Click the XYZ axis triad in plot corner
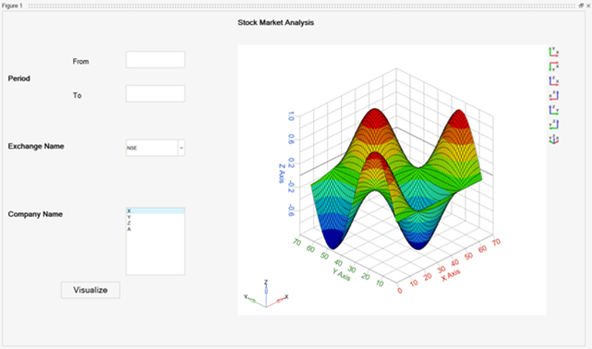 (x=266, y=295)
